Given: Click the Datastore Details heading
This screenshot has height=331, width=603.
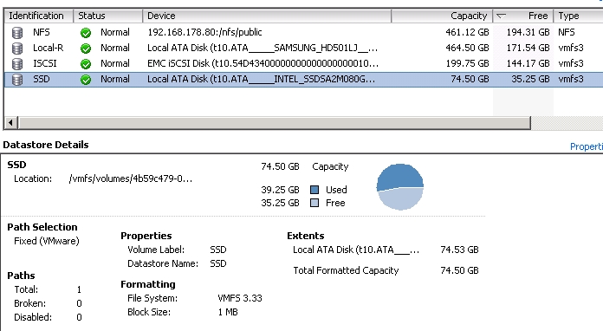Looking at the screenshot, I should pos(46,145).
